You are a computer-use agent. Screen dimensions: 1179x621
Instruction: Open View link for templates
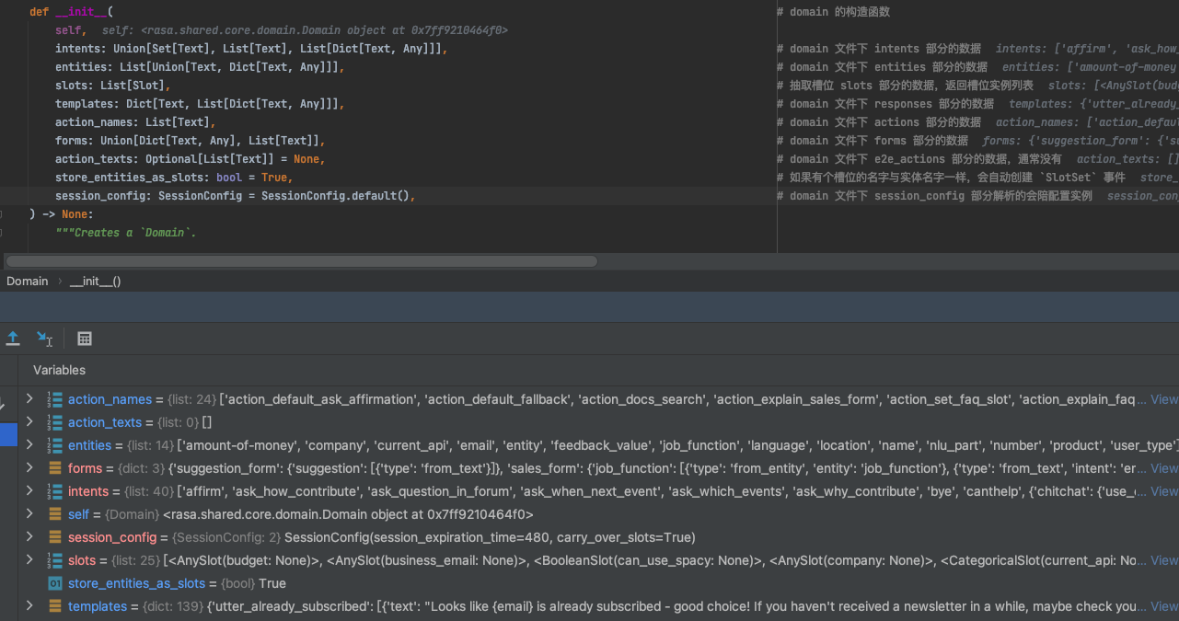[1164, 606]
